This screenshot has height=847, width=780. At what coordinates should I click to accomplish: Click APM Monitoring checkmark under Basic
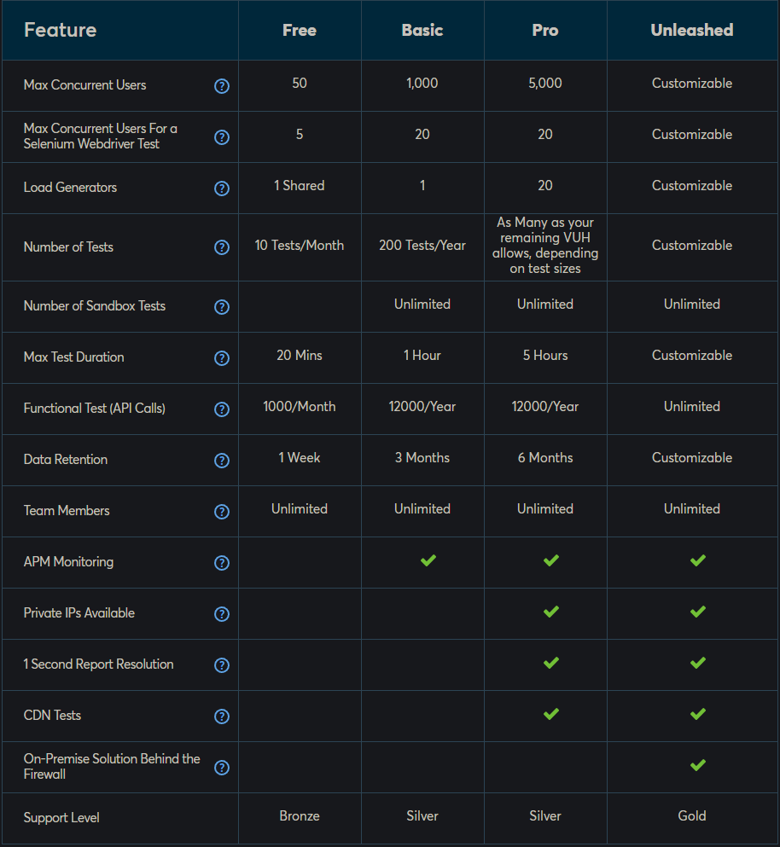[x=428, y=560]
